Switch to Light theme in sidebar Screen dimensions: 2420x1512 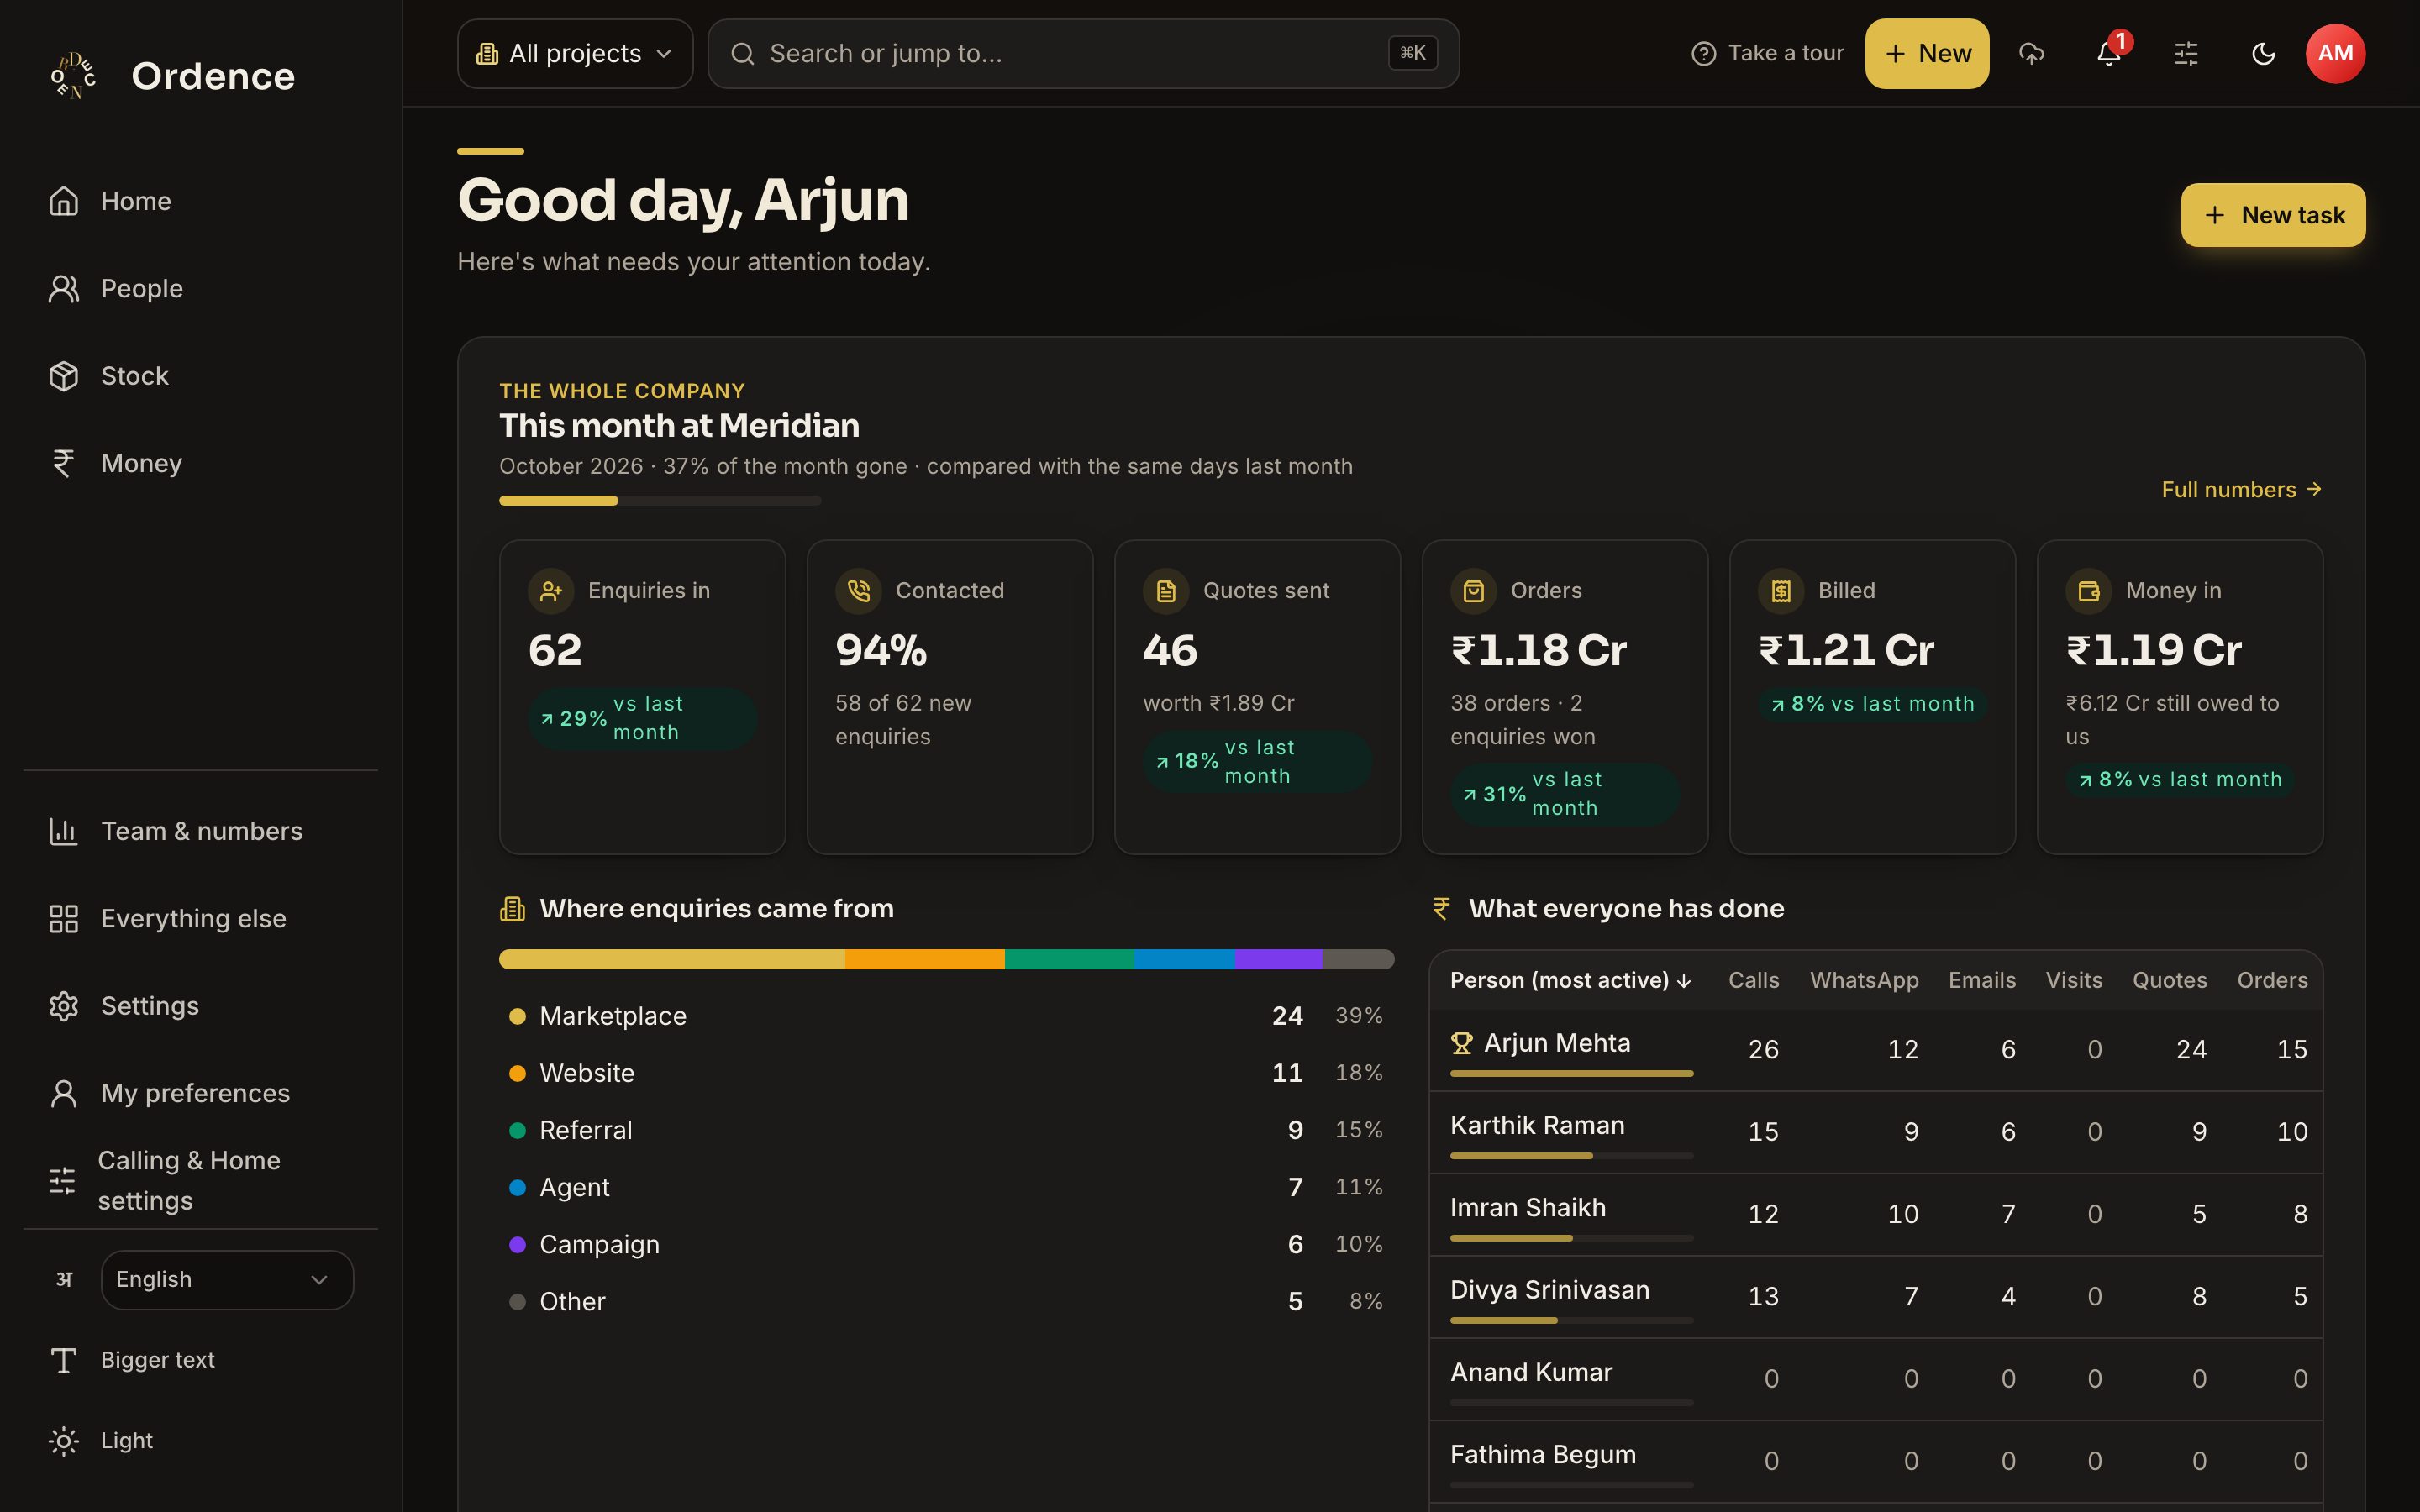pyautogui.click(x=200, y=1440)
